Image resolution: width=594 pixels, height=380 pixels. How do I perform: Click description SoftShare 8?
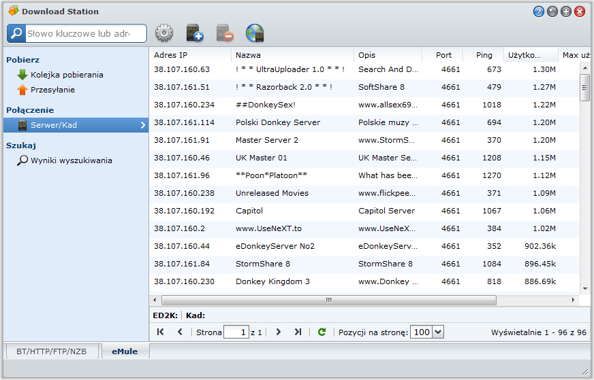(381, 87)
